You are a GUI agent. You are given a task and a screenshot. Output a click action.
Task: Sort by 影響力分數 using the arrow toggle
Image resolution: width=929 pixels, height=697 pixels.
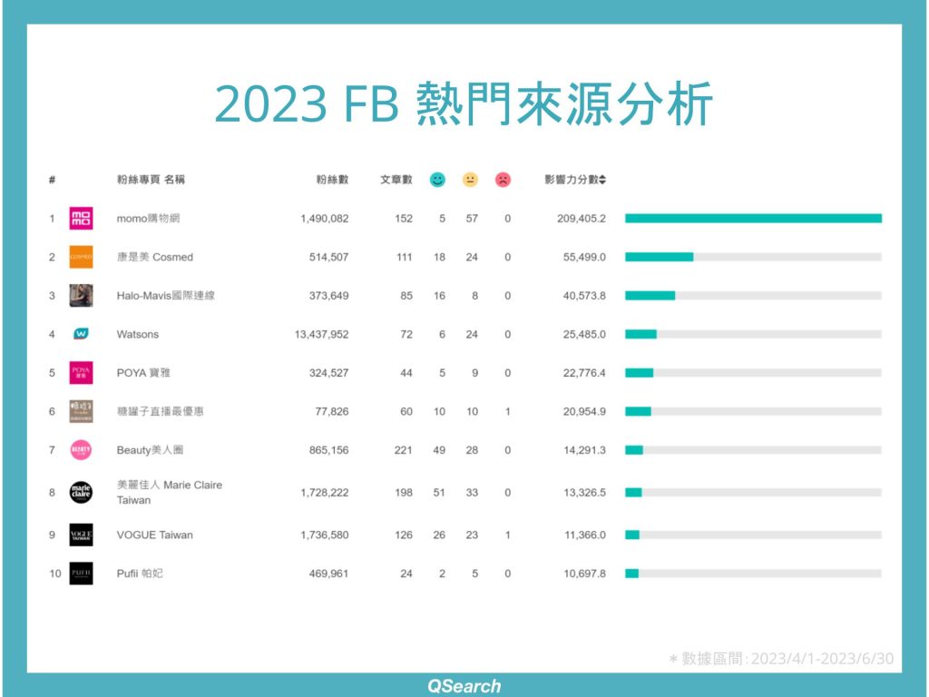pyautogui.click(x=602, y=180)
